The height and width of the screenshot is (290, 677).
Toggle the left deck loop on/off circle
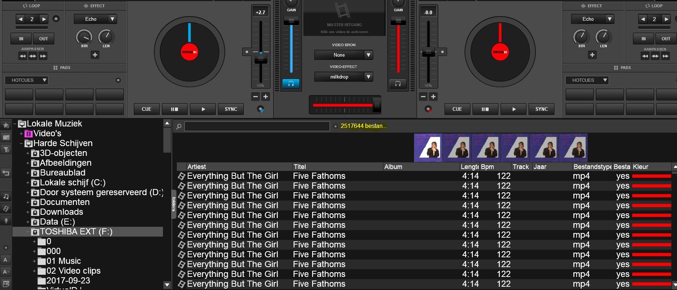pos(56,19)
